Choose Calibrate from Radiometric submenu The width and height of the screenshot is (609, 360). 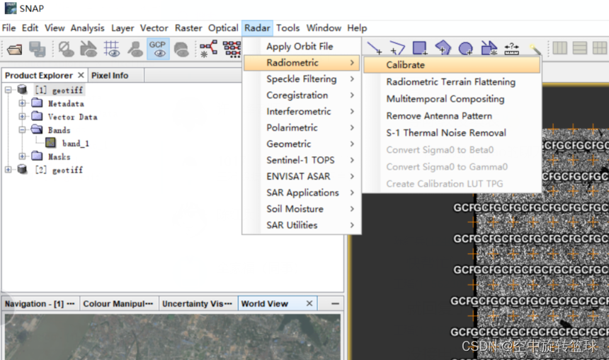coord(452,65)
